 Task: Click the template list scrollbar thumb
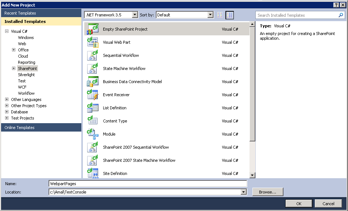click(252, 84)
